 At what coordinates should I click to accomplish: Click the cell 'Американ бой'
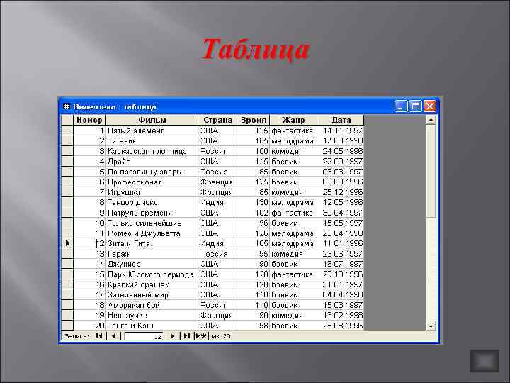pyautogui.click(x=152, y=305)
